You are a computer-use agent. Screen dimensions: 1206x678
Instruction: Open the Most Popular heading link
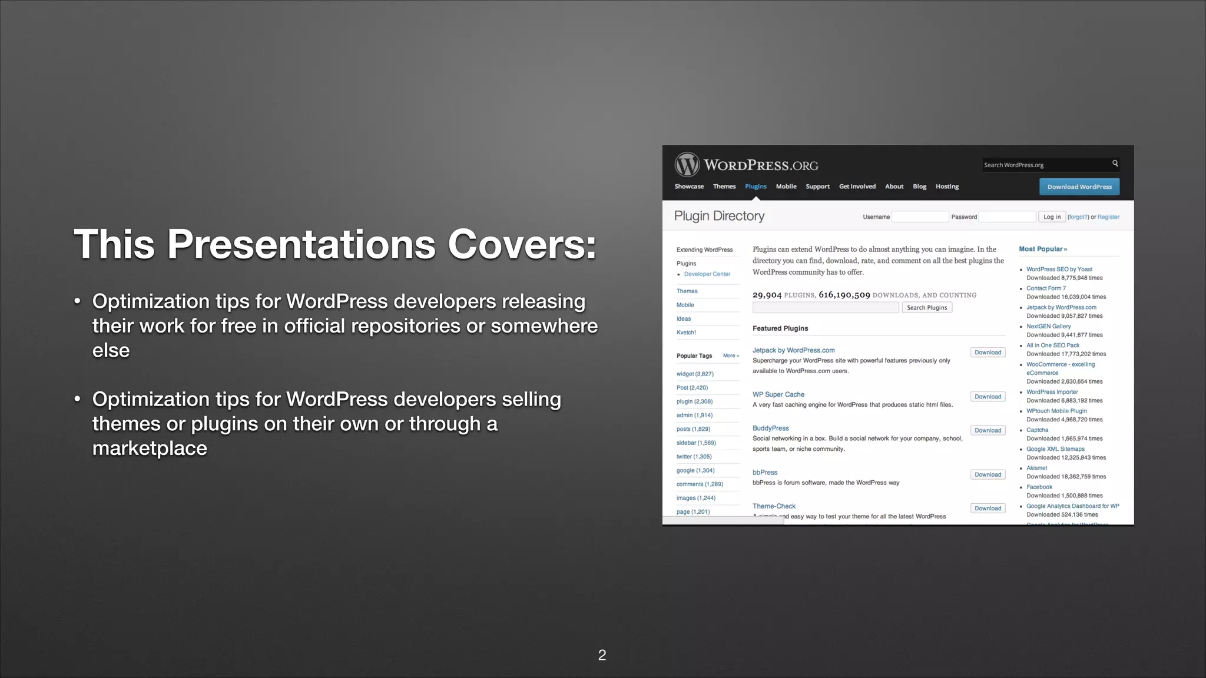(x=1042, y=249)
